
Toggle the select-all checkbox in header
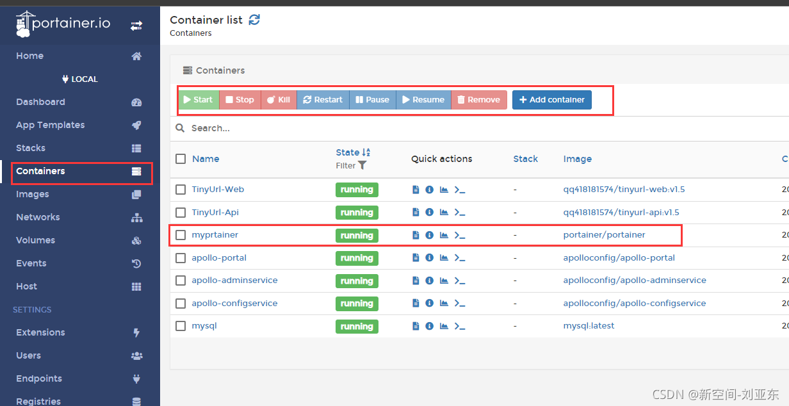pos(181,159)
